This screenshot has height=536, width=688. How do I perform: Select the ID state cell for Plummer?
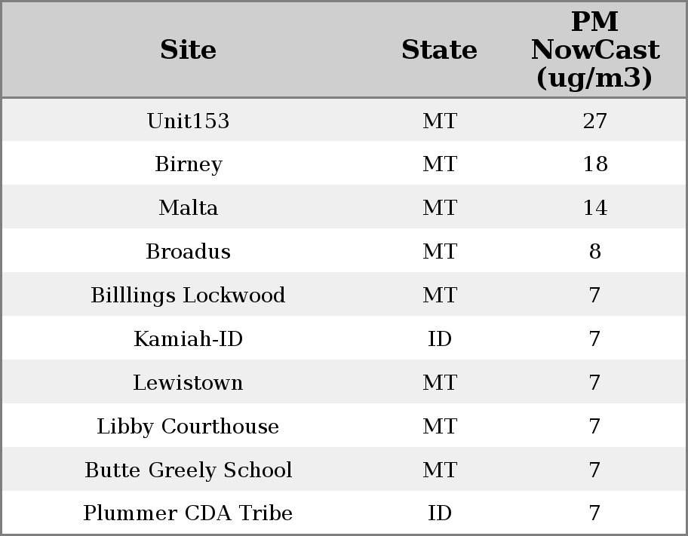click(439, 513)
